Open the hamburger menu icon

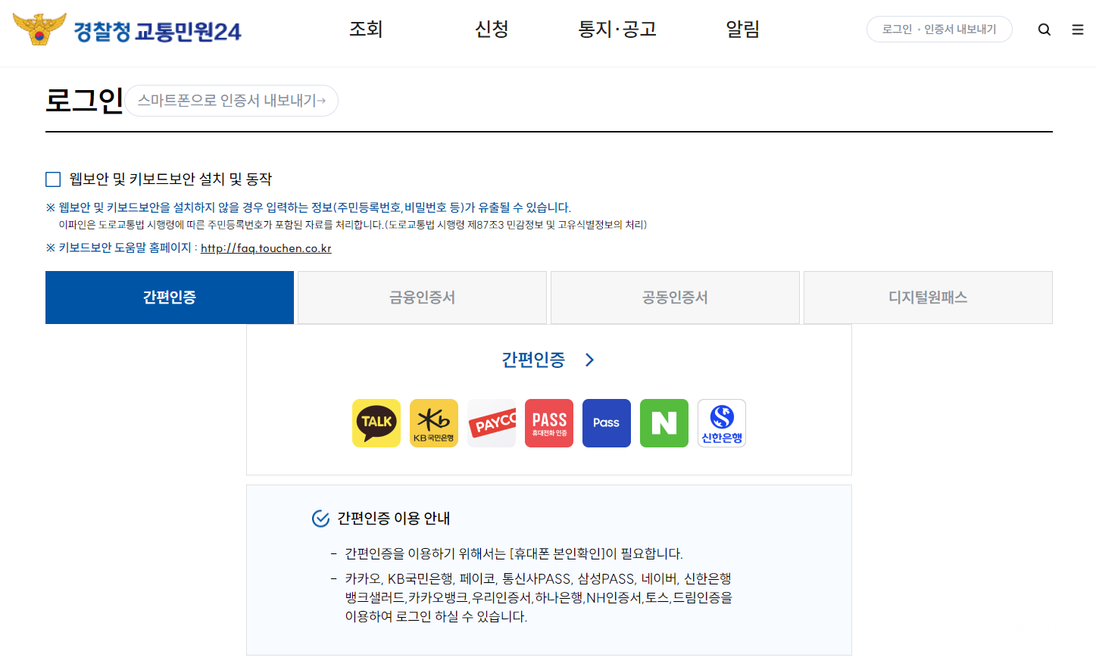tap(1076, 29)
